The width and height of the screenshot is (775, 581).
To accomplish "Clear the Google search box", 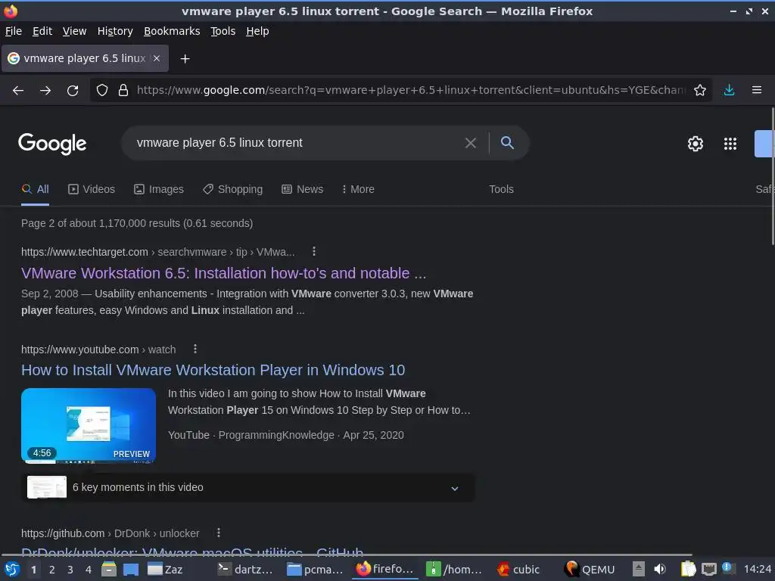I will (471, 143).
